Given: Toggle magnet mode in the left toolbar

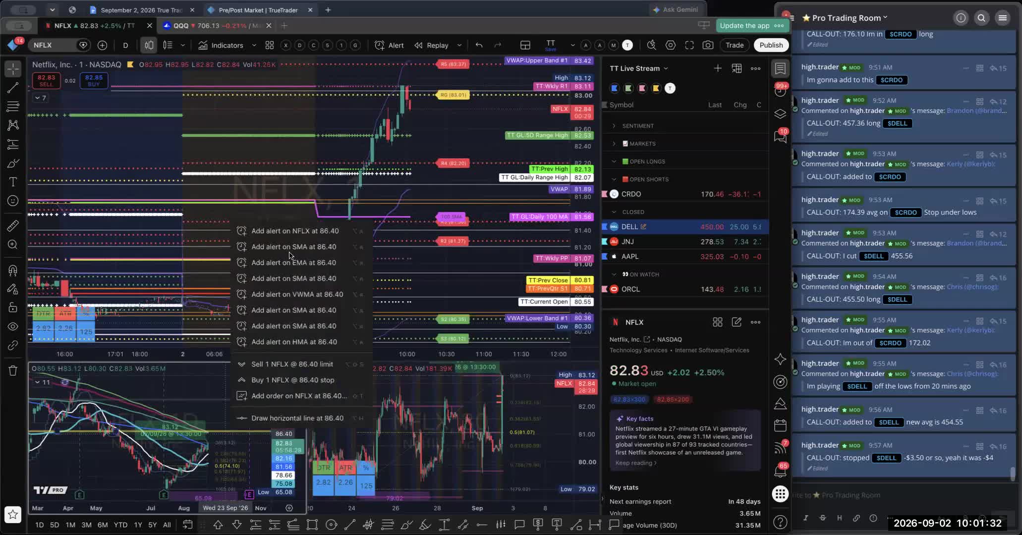Looking at the screenshot, I should click(13, 270).
